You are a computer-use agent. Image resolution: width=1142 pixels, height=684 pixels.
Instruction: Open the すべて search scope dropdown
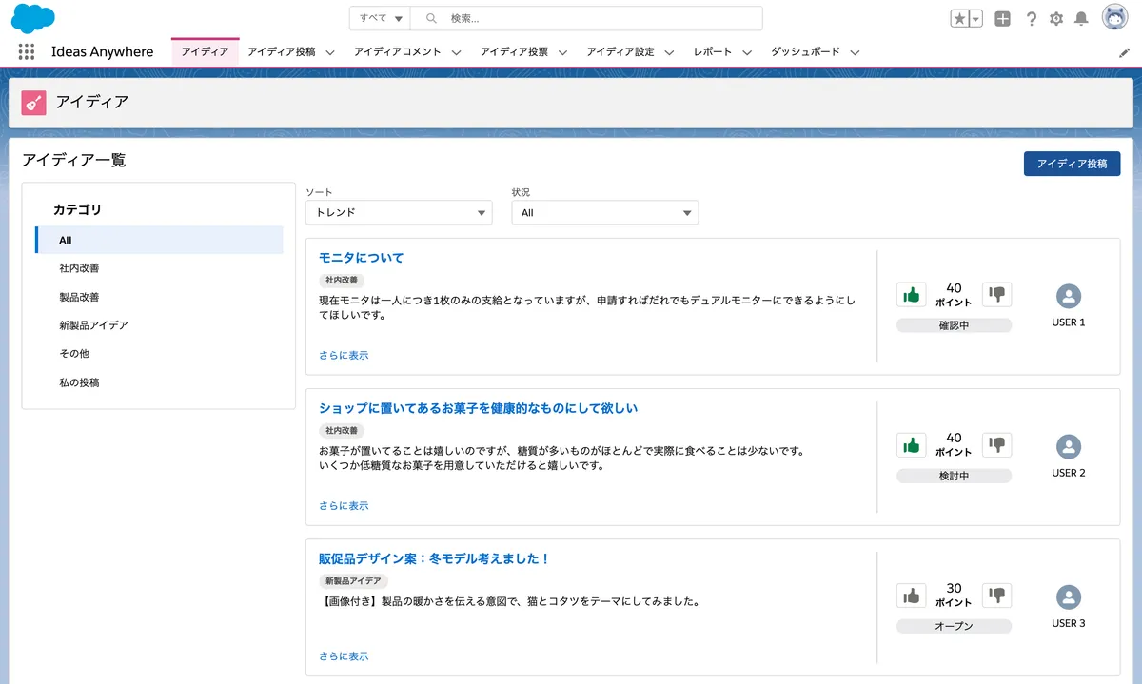tap(380, 19)
